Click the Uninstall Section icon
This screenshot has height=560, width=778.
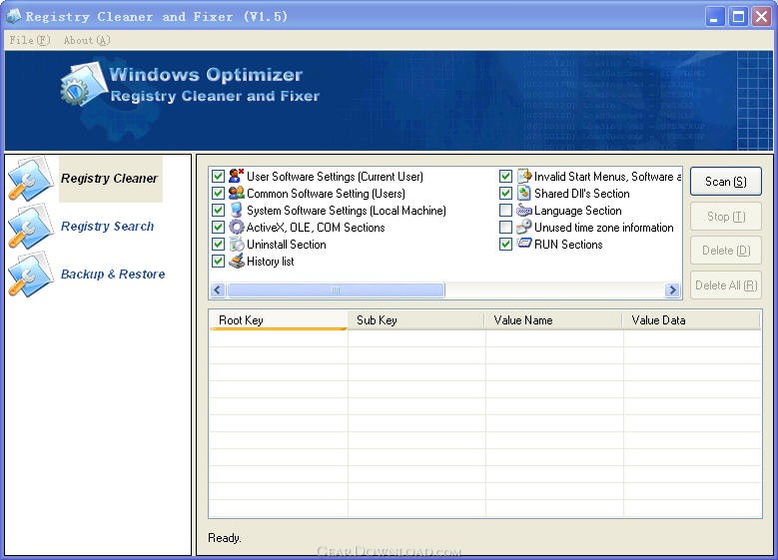click(x=236, y=244)
